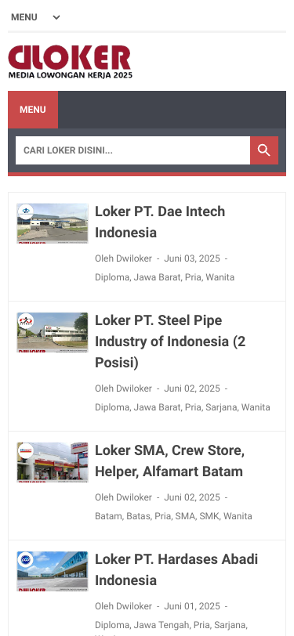The height and width of the screenshot is (636, 294).
Task: Click the Dwiloker site logo
Action: [71, 62]
